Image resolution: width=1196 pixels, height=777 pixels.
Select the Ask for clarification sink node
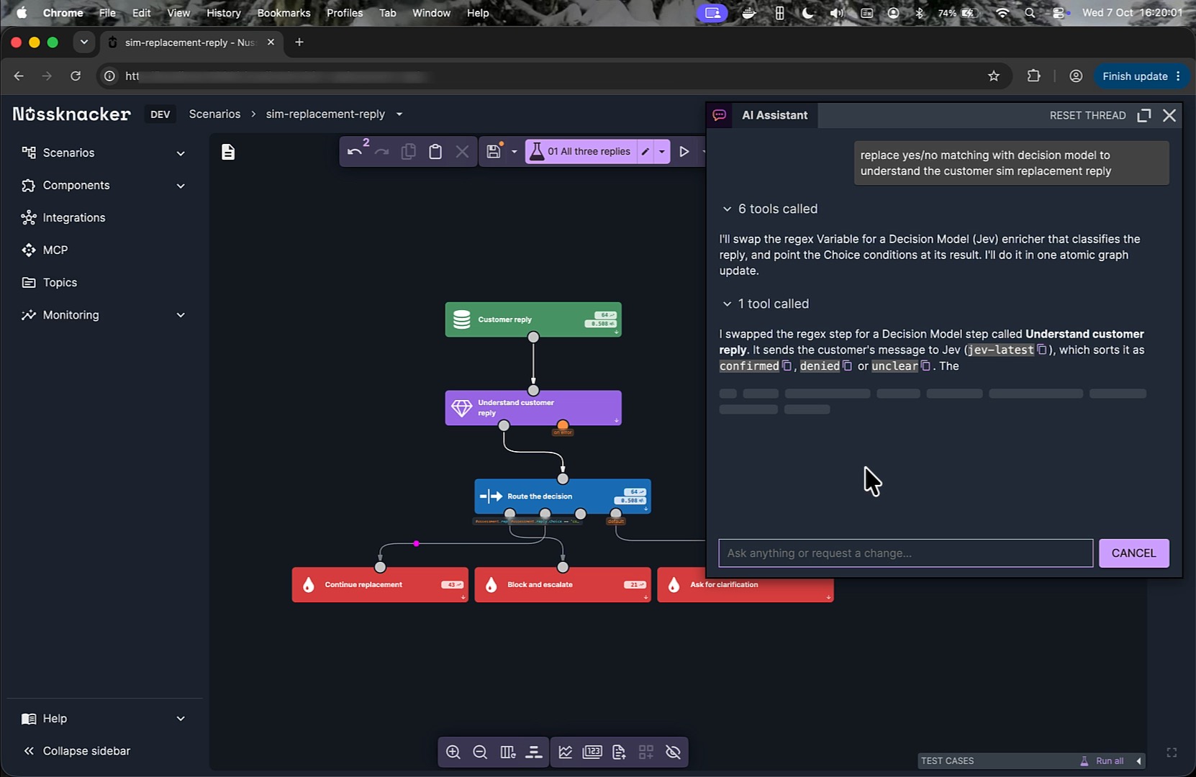pos(746,585)
